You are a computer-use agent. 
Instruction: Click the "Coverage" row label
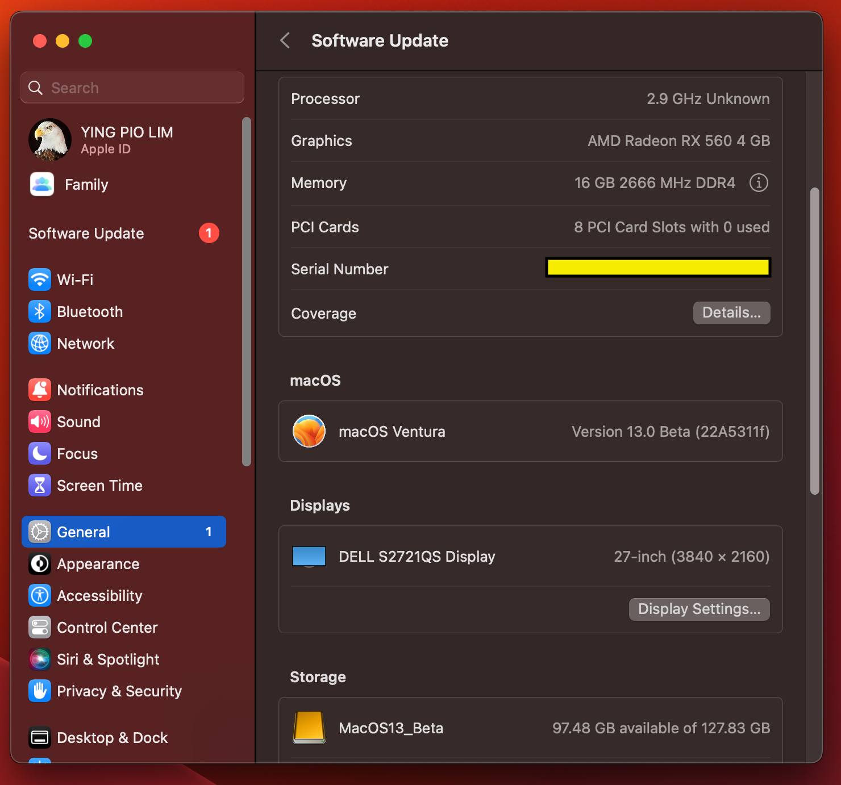323,314
